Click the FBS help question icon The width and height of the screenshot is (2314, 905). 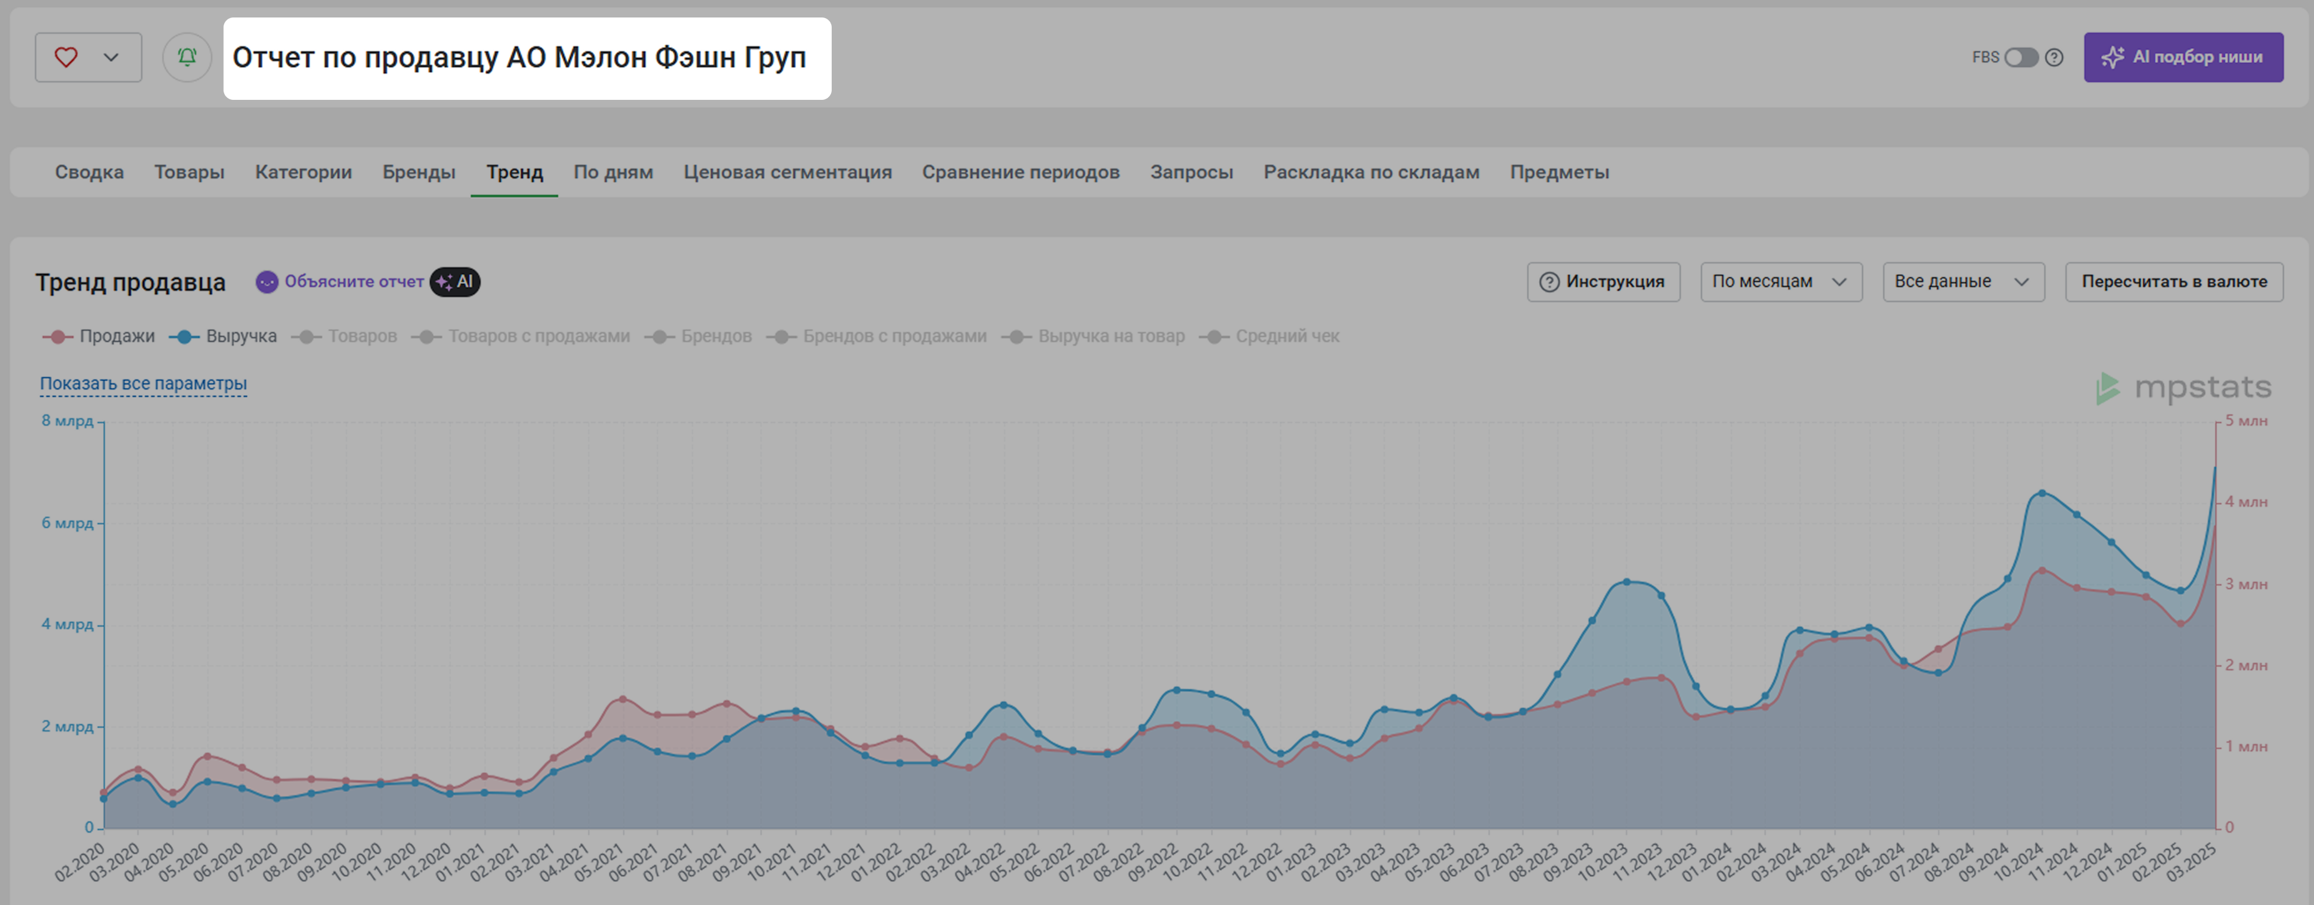click(x=2054, y=57)
